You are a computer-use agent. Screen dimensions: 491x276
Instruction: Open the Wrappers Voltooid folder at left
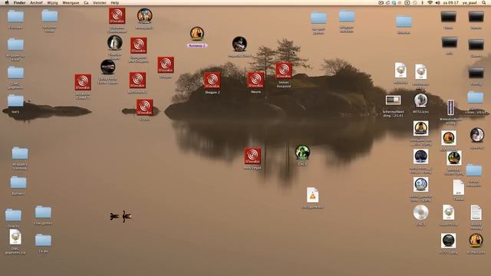tap(20, 153)
